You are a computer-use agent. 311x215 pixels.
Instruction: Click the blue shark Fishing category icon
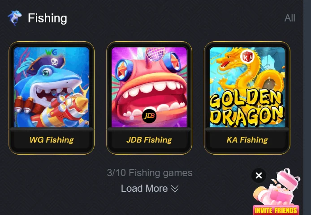pos(15,18)
